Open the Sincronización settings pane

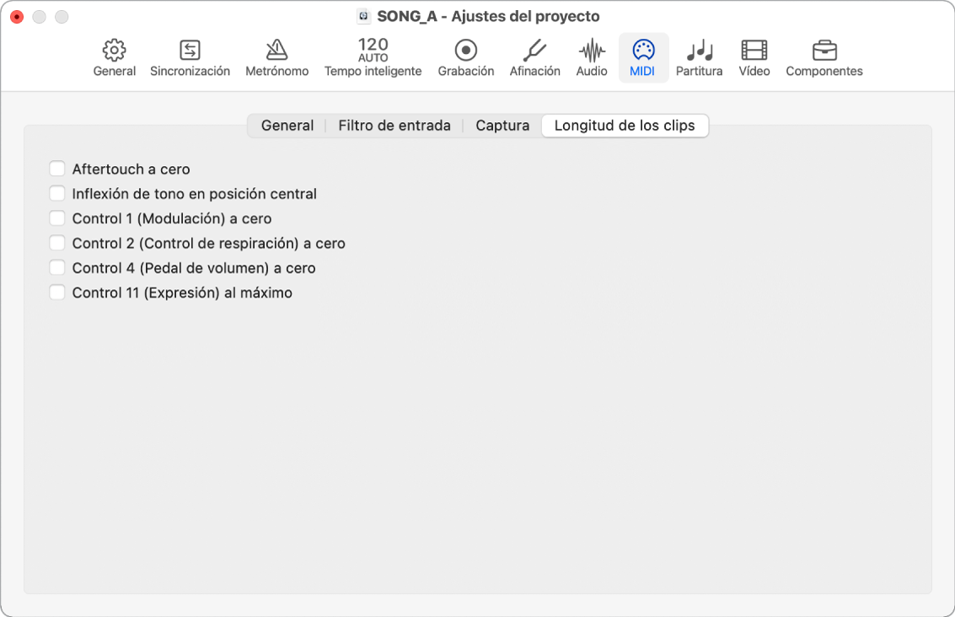190,58
